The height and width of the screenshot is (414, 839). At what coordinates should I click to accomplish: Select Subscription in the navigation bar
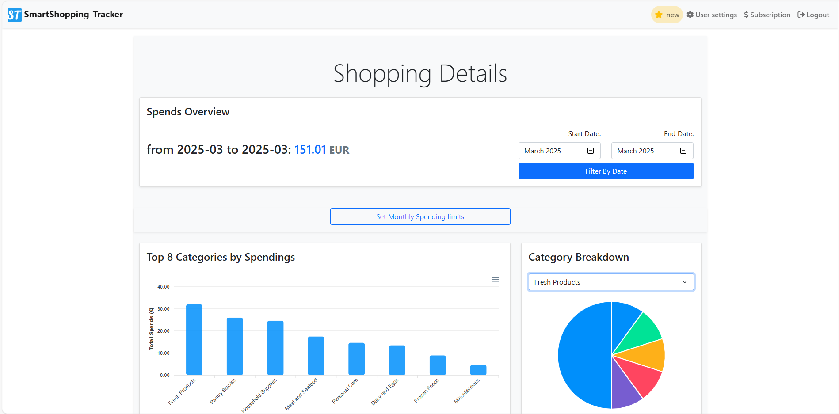[x=770, y=14]
